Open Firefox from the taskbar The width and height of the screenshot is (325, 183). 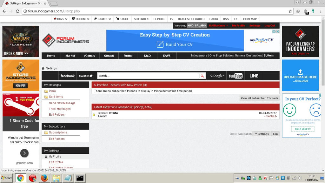pyautogui.click(x=44, y=178)
